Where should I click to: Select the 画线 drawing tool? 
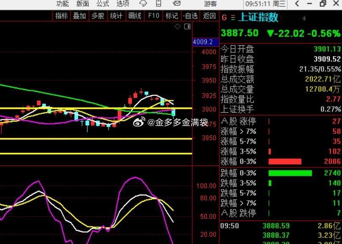pyautogui.click(x=134, y=16)
